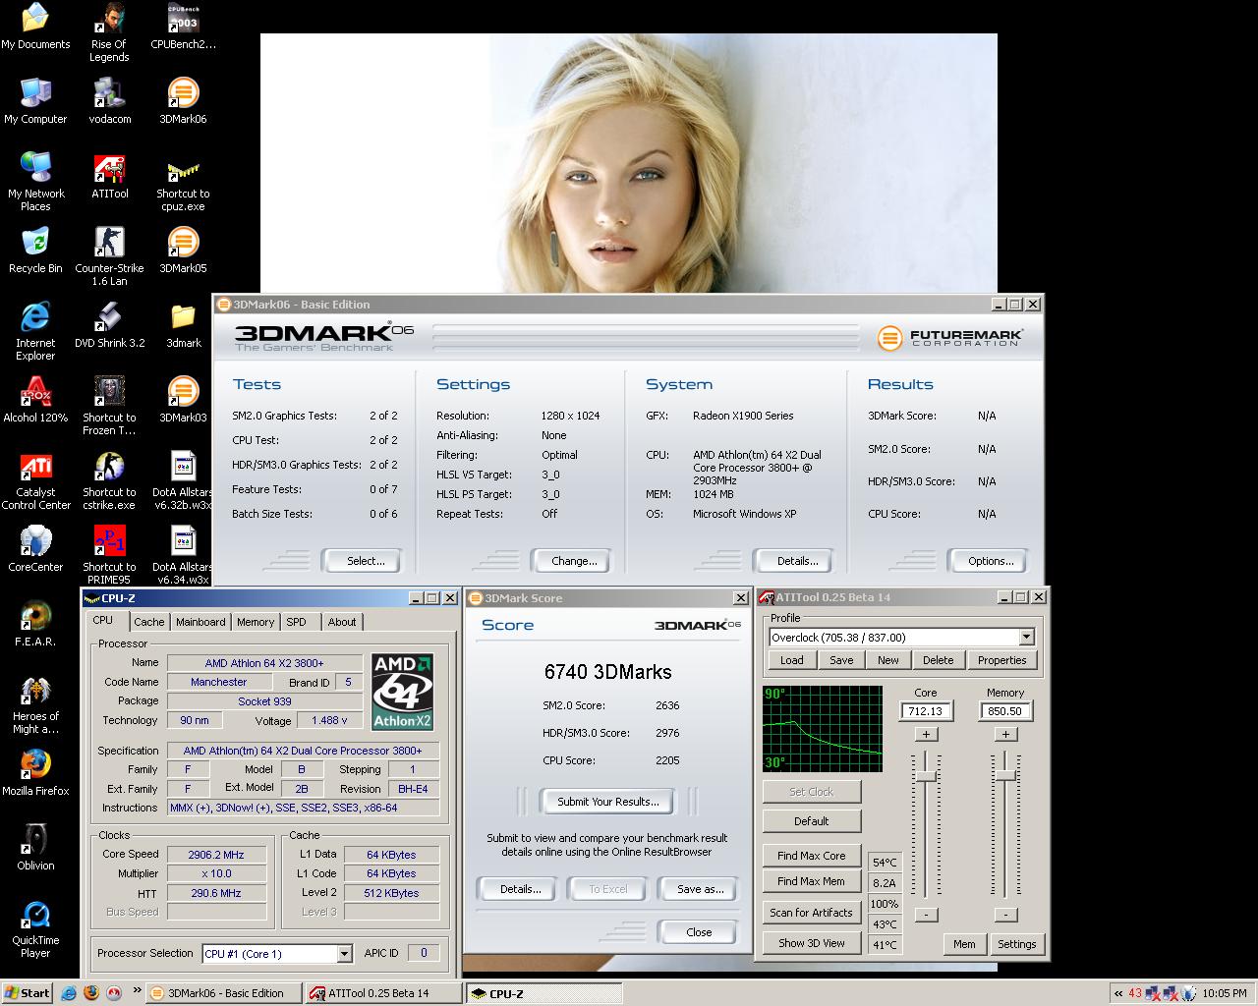Screen dimensions: 1258x1006
Task: Open the 3DMark06 desktop shortcut
Action: 183,96
